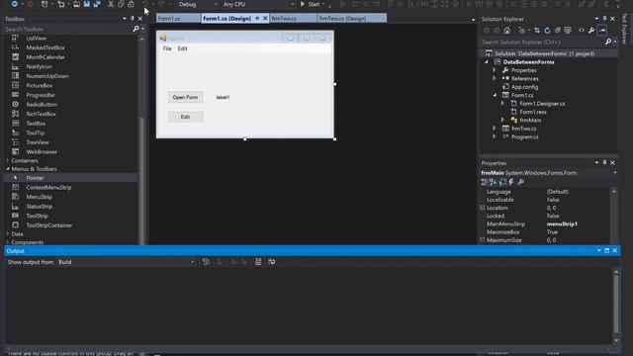Click the Search Toolbox input field
This screenshot has width=633, height=356.
(68, 29)
